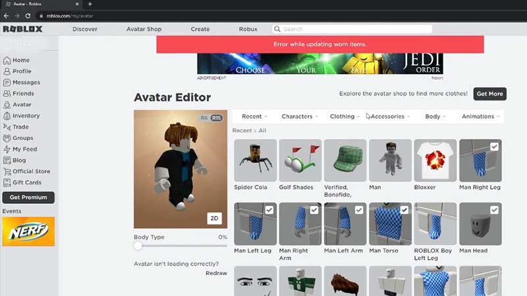The width and height of the screenshot is (527, 296).
Task: Select the green Verified, Bonafide hat thumbnail
Action: 345,160
